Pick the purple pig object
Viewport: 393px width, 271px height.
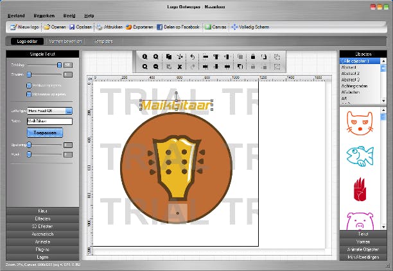click(x=360, y=221)
